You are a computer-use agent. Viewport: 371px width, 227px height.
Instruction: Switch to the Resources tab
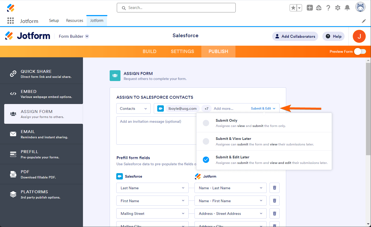click(x=75, y=21)
